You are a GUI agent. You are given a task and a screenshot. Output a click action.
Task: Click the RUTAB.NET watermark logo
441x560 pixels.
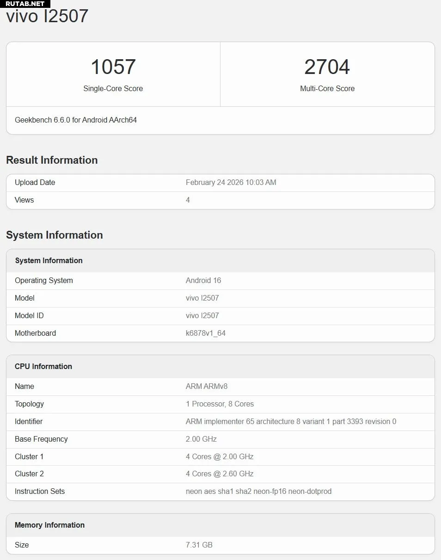[25, 4]
